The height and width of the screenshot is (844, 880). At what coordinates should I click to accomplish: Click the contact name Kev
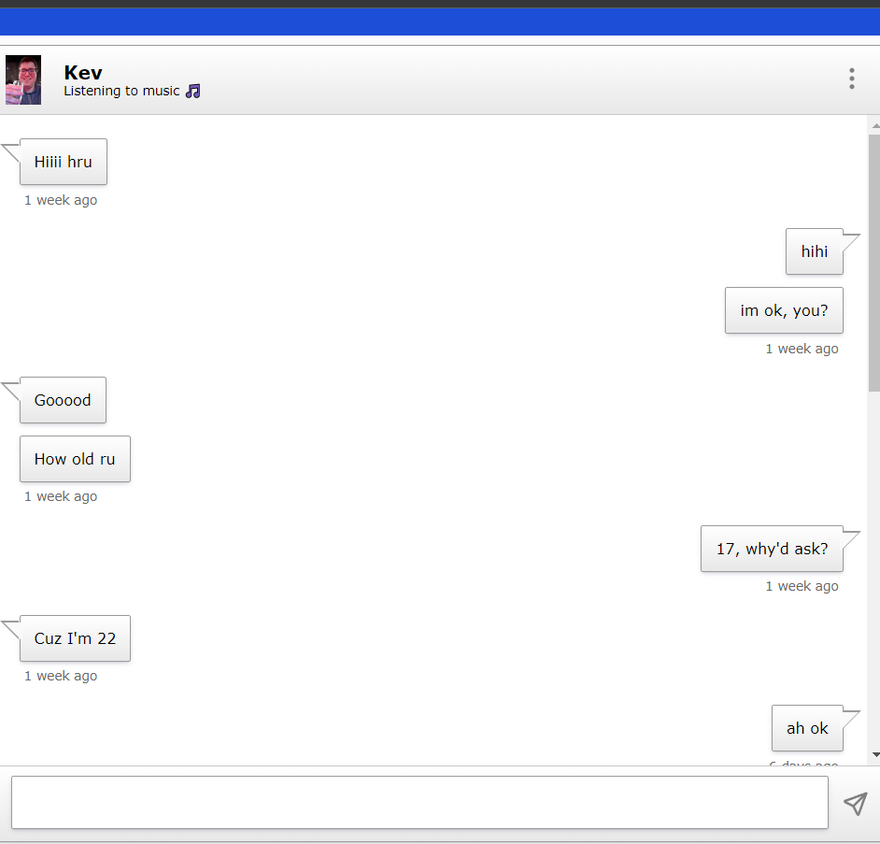pos(83,73)
